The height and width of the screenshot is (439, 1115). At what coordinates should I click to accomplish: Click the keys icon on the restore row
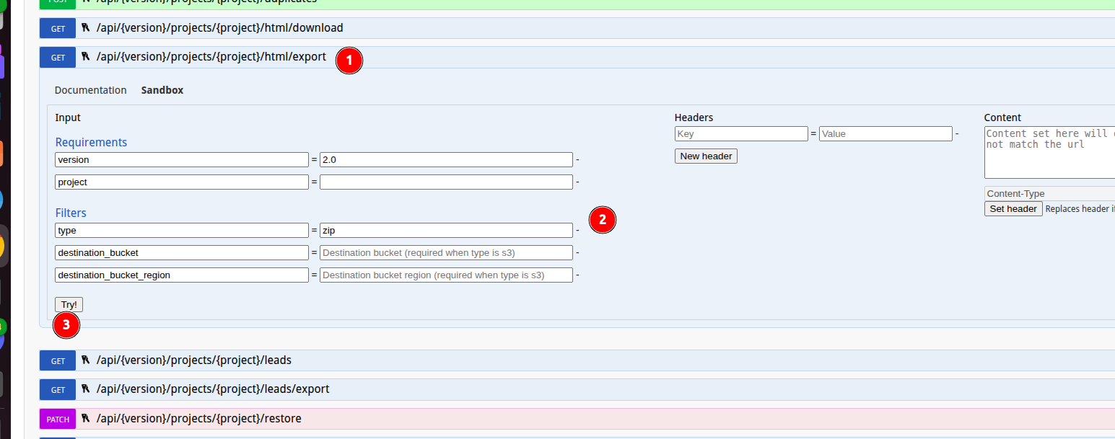(86, 419)
